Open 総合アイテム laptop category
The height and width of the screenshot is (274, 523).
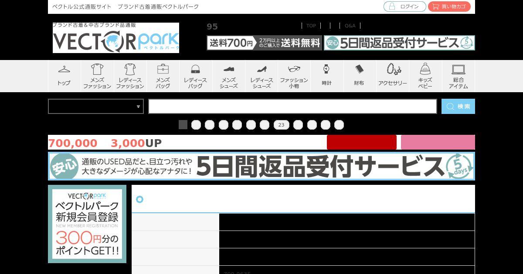(x=458, y=76)
